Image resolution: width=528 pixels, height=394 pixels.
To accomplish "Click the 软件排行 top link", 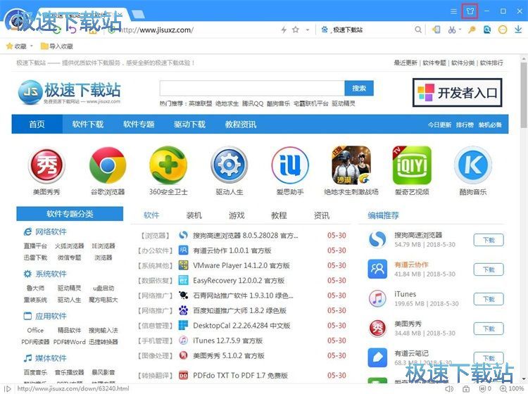I will pos(491,63).
